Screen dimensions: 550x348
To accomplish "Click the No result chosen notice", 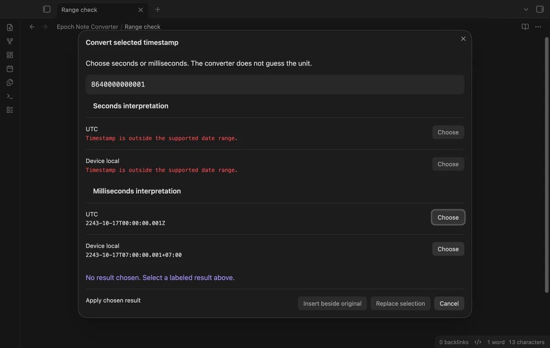I will point(160,278).
